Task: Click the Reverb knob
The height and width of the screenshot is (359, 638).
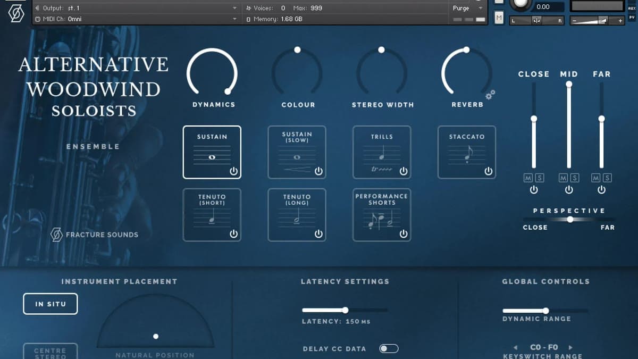Action: (467, 73)
